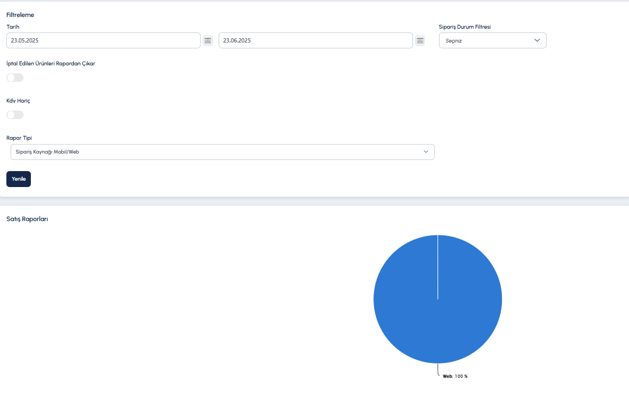The width and height of the screenshot is (629, 398).
Task: Open calendar picker for start date 23.05.2025
Action: 208,40
